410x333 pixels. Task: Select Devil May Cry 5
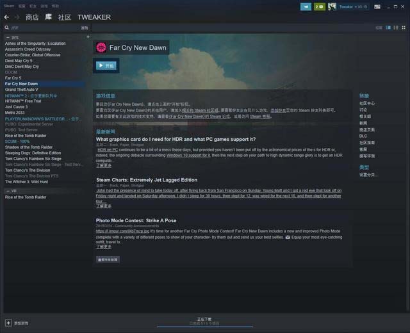[19, 61]
